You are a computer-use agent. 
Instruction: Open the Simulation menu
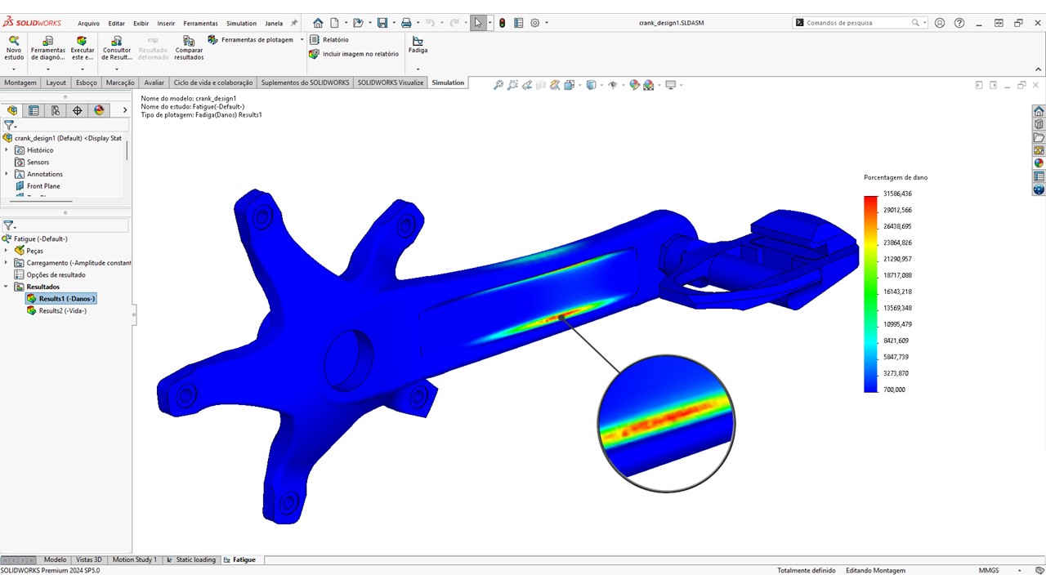241,24
